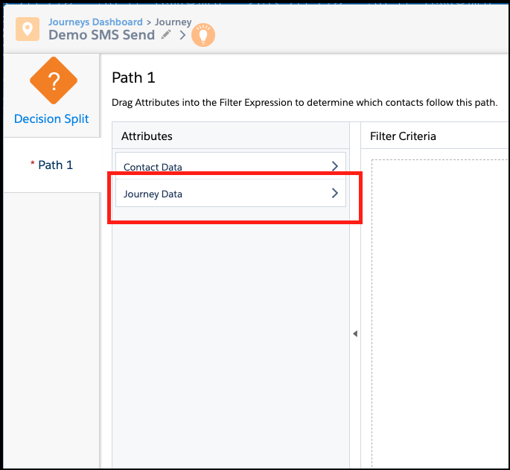
Task: Collapse the Attributes panel with triangle arrow
Action: click(x=355, y=334)
